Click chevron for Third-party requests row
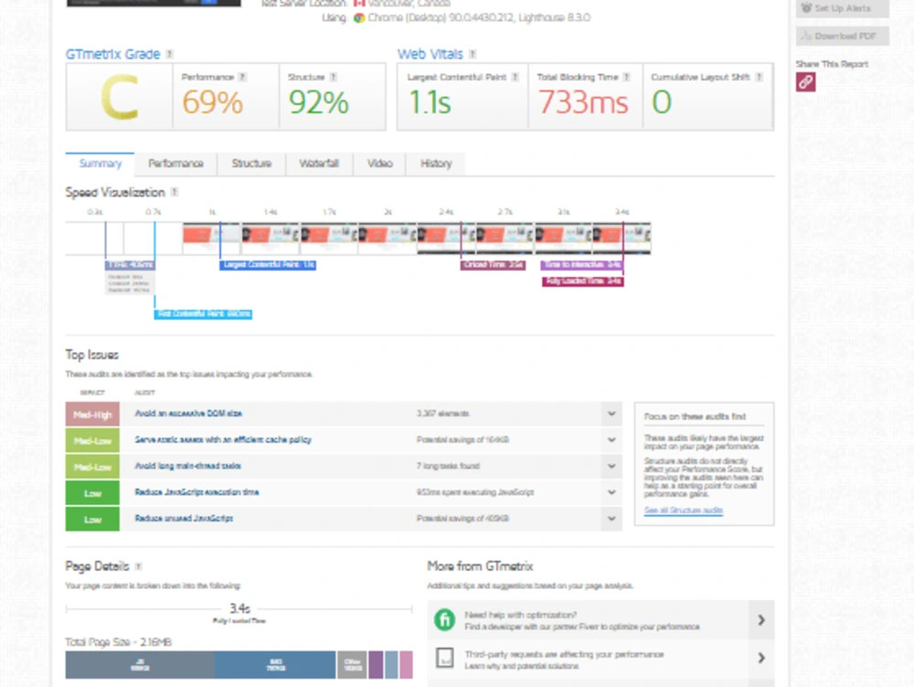The height and width of the screenshot is (687, 914). pyautogui.click(x=761, y=658)
